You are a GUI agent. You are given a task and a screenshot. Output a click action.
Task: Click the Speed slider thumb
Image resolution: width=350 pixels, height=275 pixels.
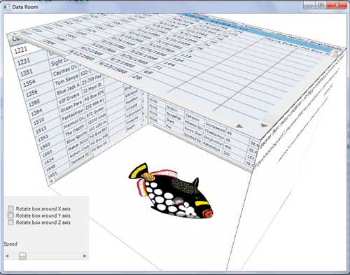(x=22, y=256)
